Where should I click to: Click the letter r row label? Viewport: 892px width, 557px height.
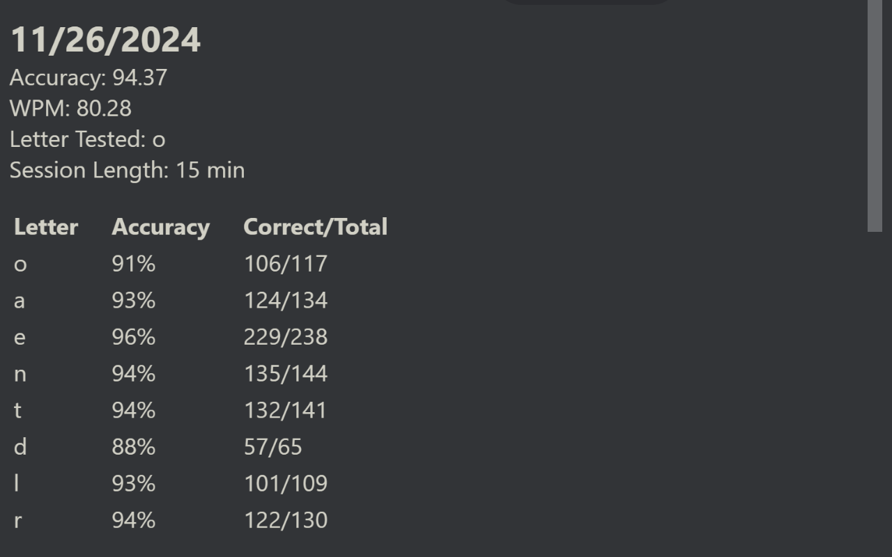(18, 520)
